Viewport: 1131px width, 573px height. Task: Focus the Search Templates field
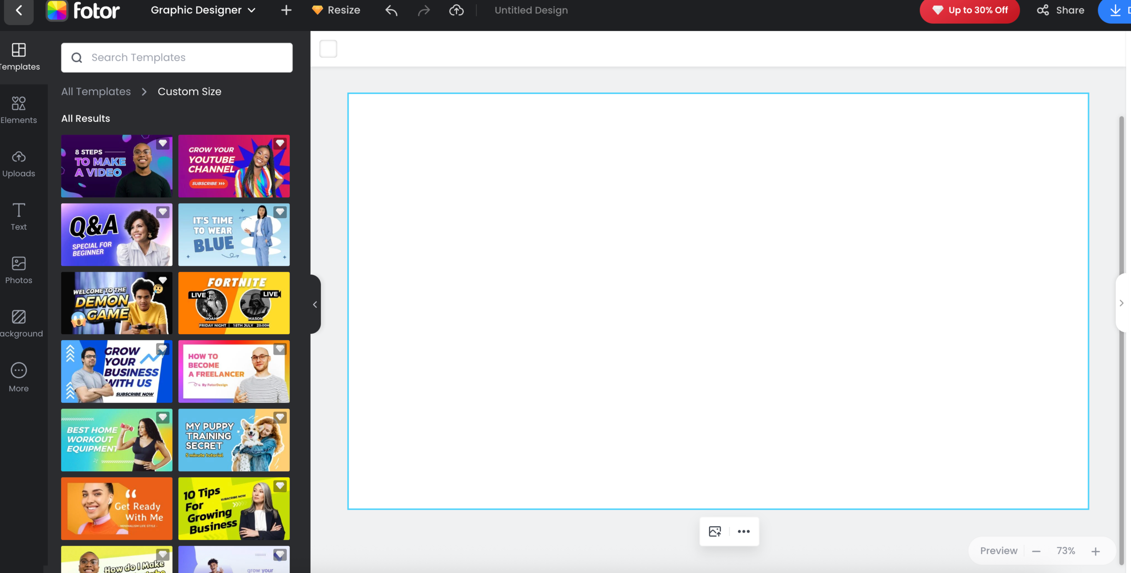pyautogui.click(x=177, y=58)
